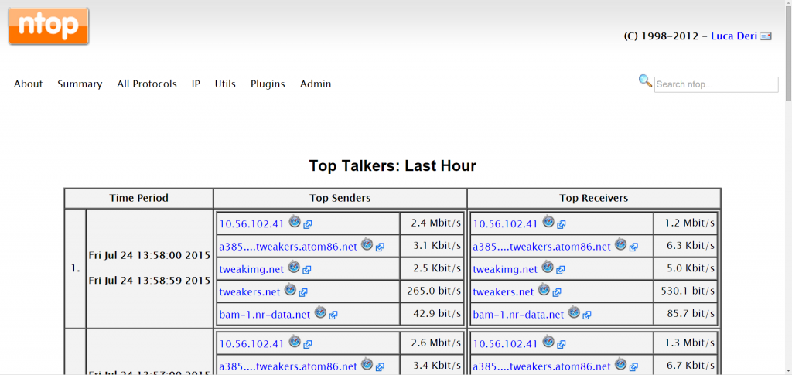Click the compass icon by first 10.56.102.41 in Top Senders
This screenshot has width=792, height=375.
295,222
